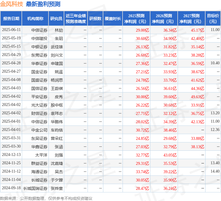The height and width of the screenshot is (201, 221).
Task: Click the 研报数 column header
Action: click(x=95, y=19)
